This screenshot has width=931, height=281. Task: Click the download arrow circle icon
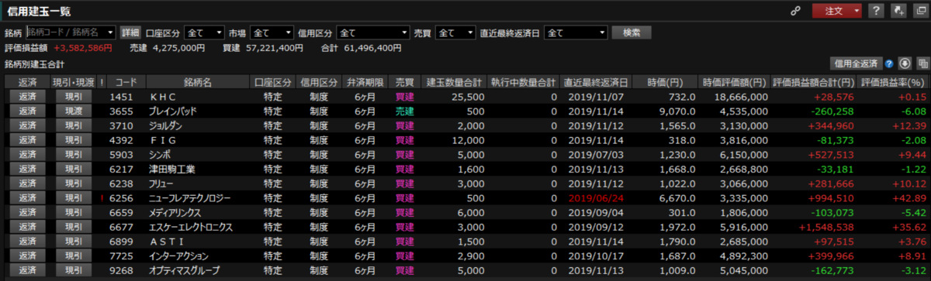click(x=905, y=63)
